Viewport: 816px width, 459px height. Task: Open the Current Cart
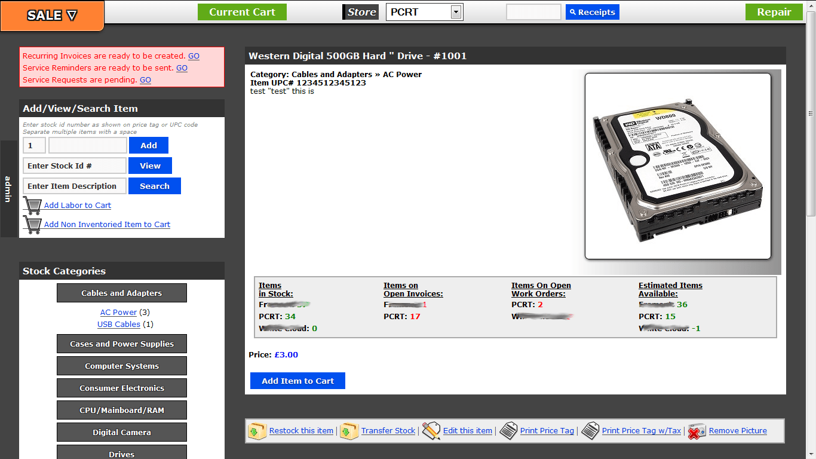[242, 12]
